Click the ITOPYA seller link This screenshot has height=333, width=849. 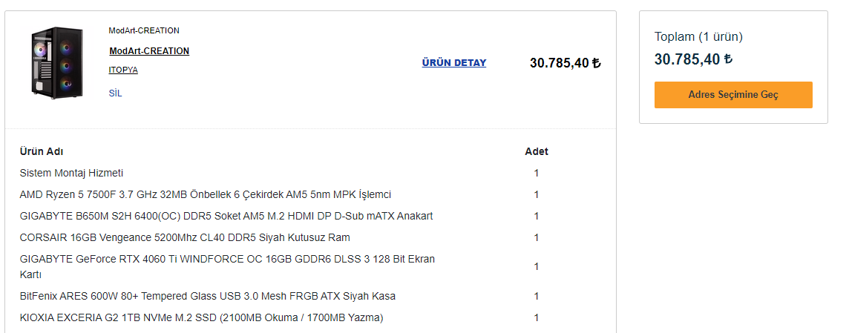(x=123, y=70)
